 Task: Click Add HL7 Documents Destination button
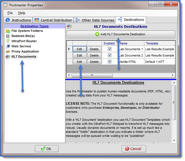coord(121,34)
